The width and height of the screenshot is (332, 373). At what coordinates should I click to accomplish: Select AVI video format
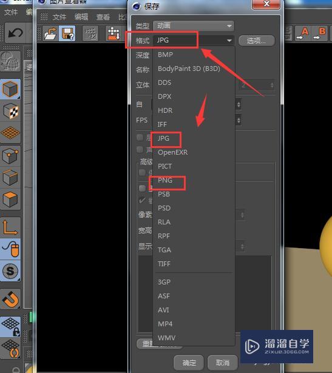(163, 310)
